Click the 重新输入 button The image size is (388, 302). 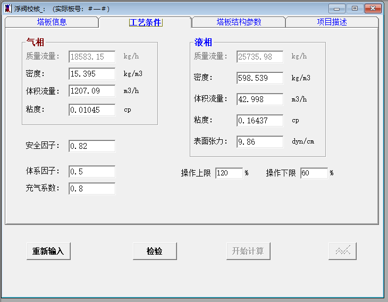pos(48,251)
